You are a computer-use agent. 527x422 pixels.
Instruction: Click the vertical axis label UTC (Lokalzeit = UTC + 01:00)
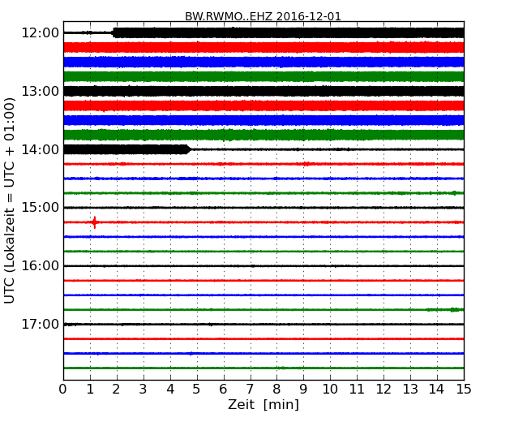click(10, 200)
